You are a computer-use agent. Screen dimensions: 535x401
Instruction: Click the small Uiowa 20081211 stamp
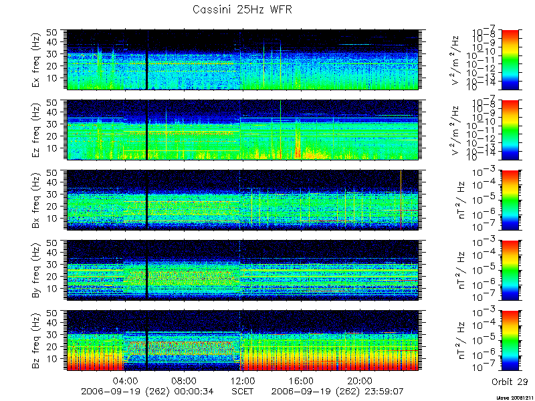(x=516, y=398)
